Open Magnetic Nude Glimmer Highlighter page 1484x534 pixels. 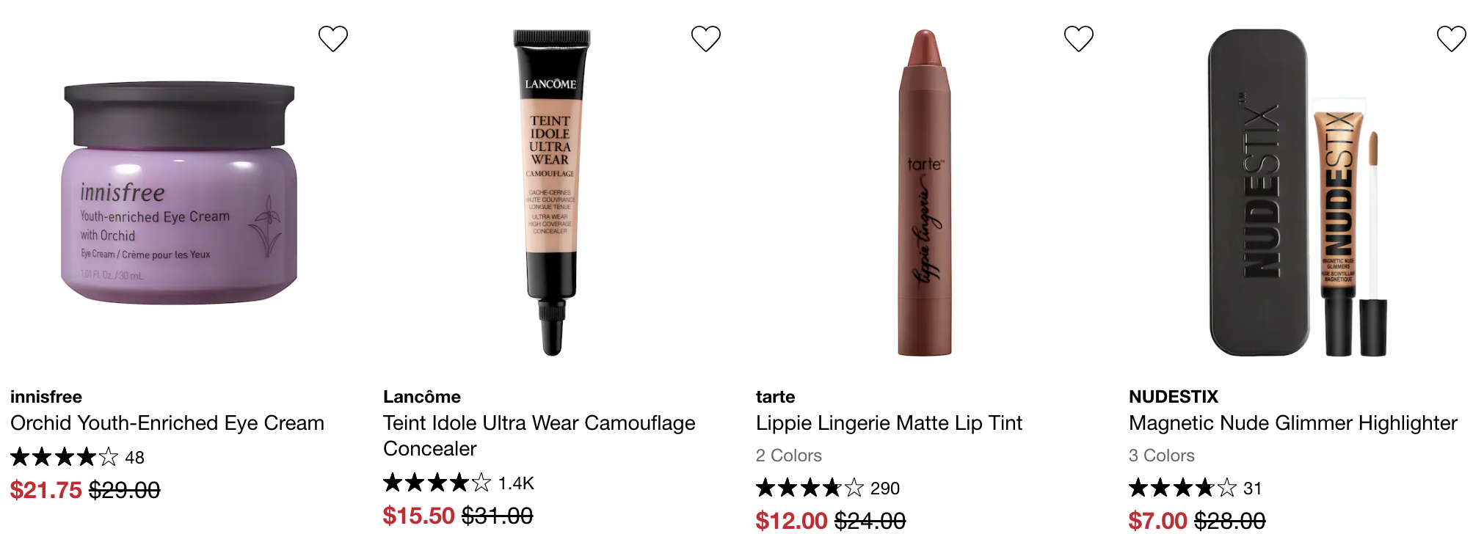pyautogui.click(x=1293, y=423)
